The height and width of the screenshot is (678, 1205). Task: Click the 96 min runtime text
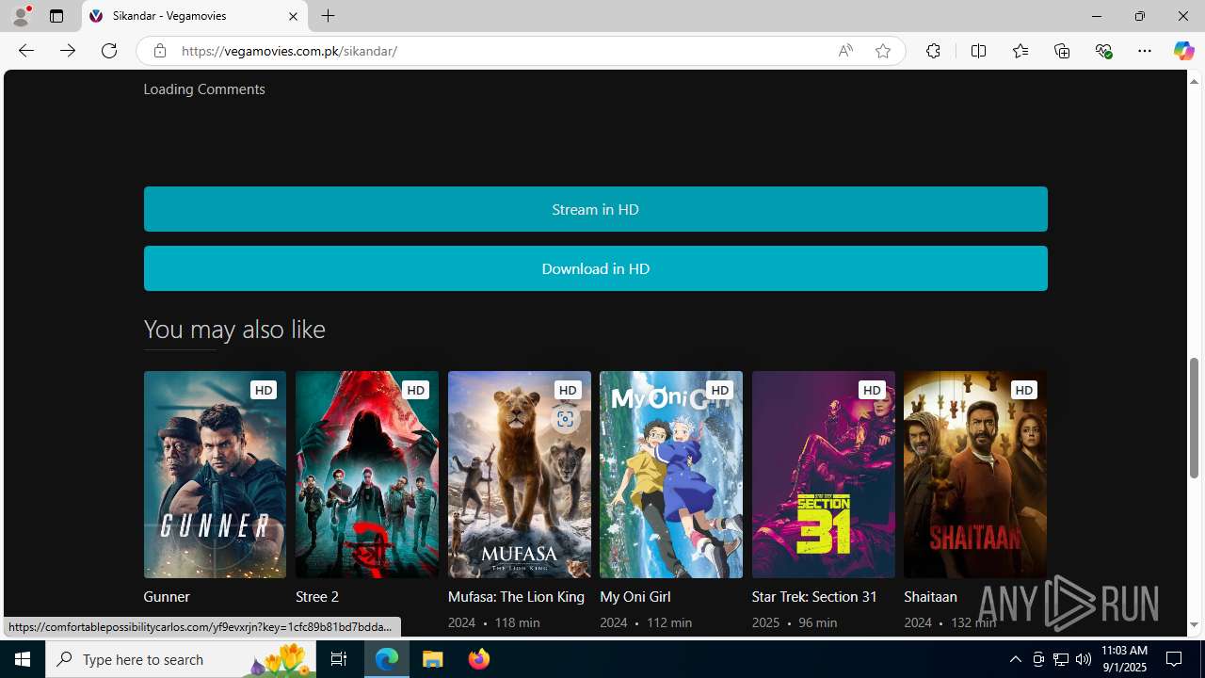[x=818, y=622]
